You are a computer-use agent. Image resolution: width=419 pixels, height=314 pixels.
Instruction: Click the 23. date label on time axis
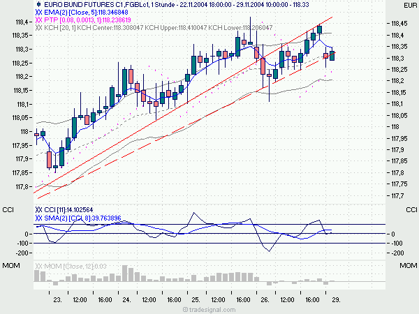tap(57, 300)
